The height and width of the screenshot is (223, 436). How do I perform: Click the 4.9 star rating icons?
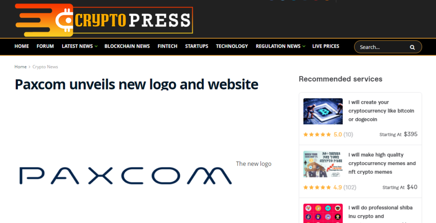pyautogui.click(x=317, y=187)
